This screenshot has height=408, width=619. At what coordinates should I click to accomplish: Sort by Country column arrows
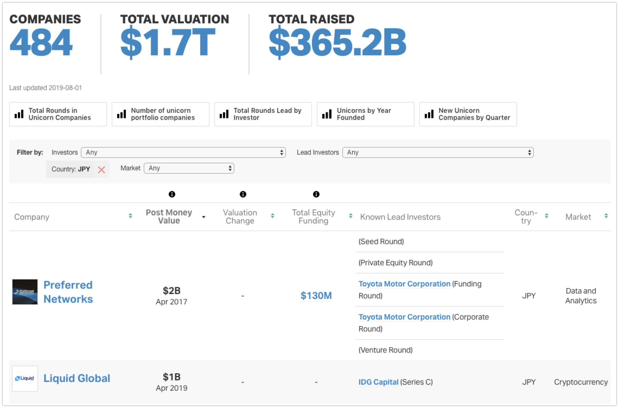point(547,216)
